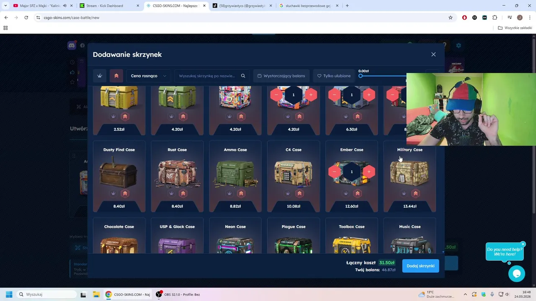Open the Wszystkie zakładki bookmarks folder
Viewport: 536px width, 301px height.
point(515,28)
